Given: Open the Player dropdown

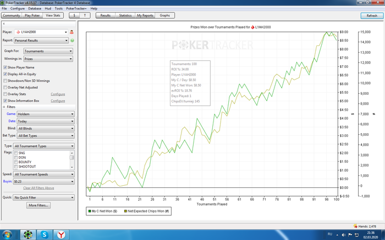Looking at the screenshot, I should (41, 32).
